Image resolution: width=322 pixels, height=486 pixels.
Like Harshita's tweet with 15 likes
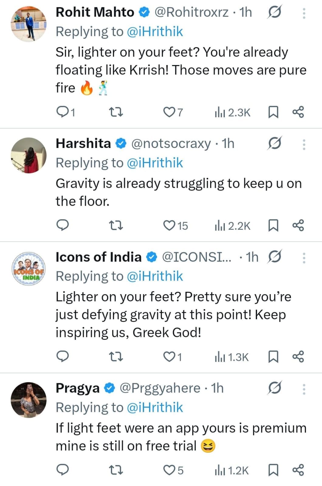(x=169, y=226)
